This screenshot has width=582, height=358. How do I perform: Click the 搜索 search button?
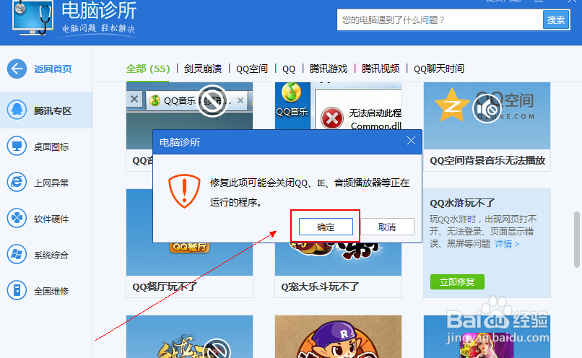tap(556, 19)
